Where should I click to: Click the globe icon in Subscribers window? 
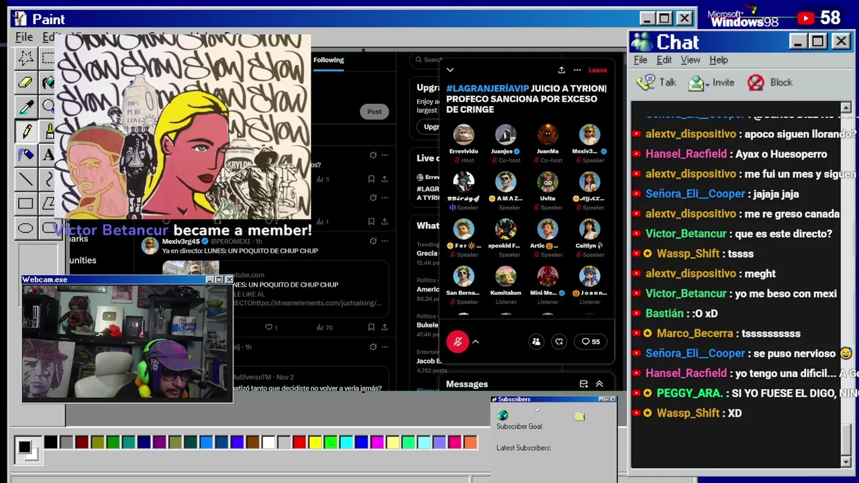[503, 416]
